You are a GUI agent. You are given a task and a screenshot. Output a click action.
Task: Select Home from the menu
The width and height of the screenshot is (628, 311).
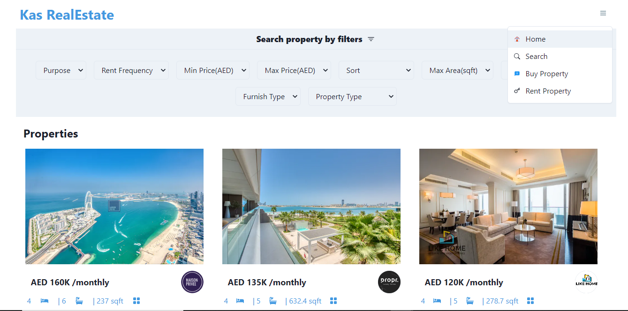click(x=535, y=39)
